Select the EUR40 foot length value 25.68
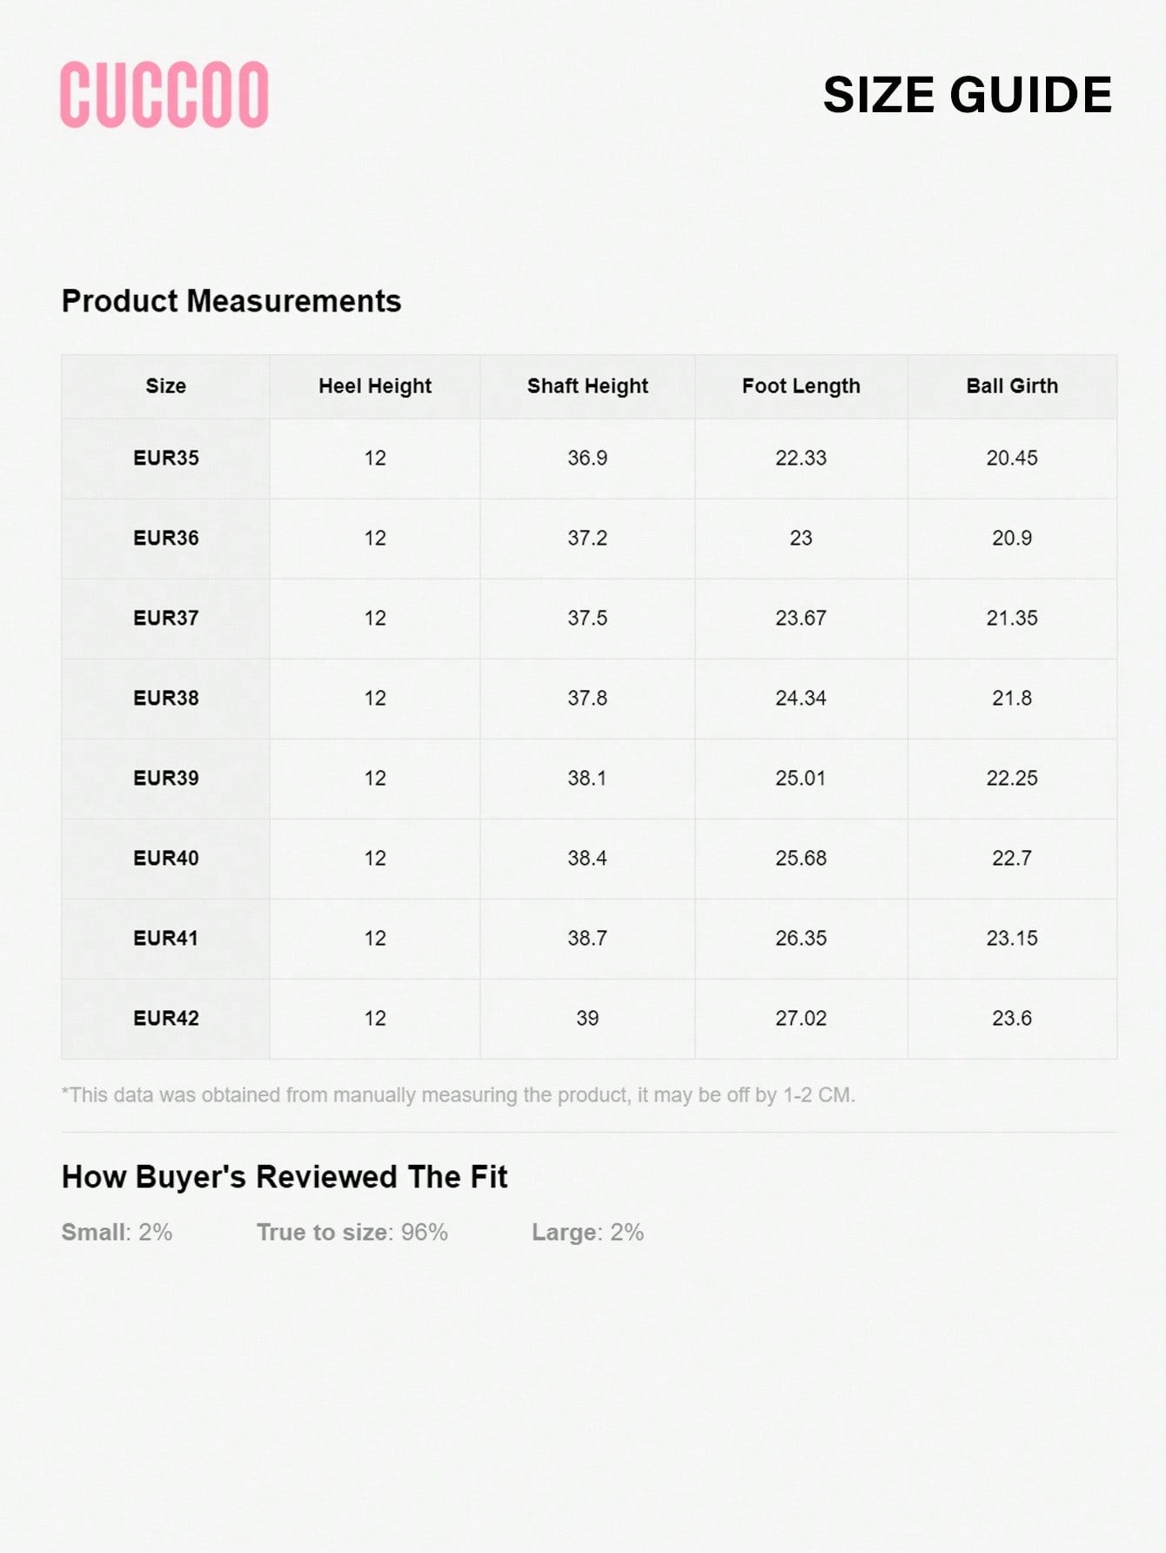The width and height of the screenshot is (1166, 1553). click(x=801, y=859)
